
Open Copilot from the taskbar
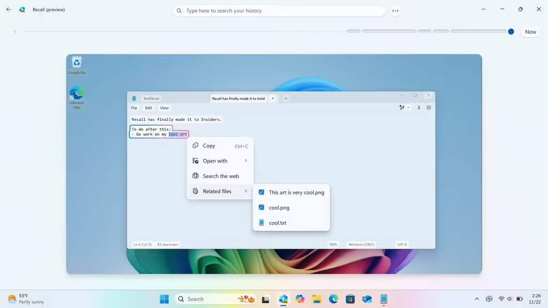300,299
